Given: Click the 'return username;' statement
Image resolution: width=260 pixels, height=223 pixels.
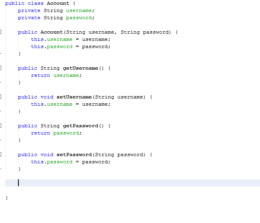Looking at the screenshot, I should [56, 76].
